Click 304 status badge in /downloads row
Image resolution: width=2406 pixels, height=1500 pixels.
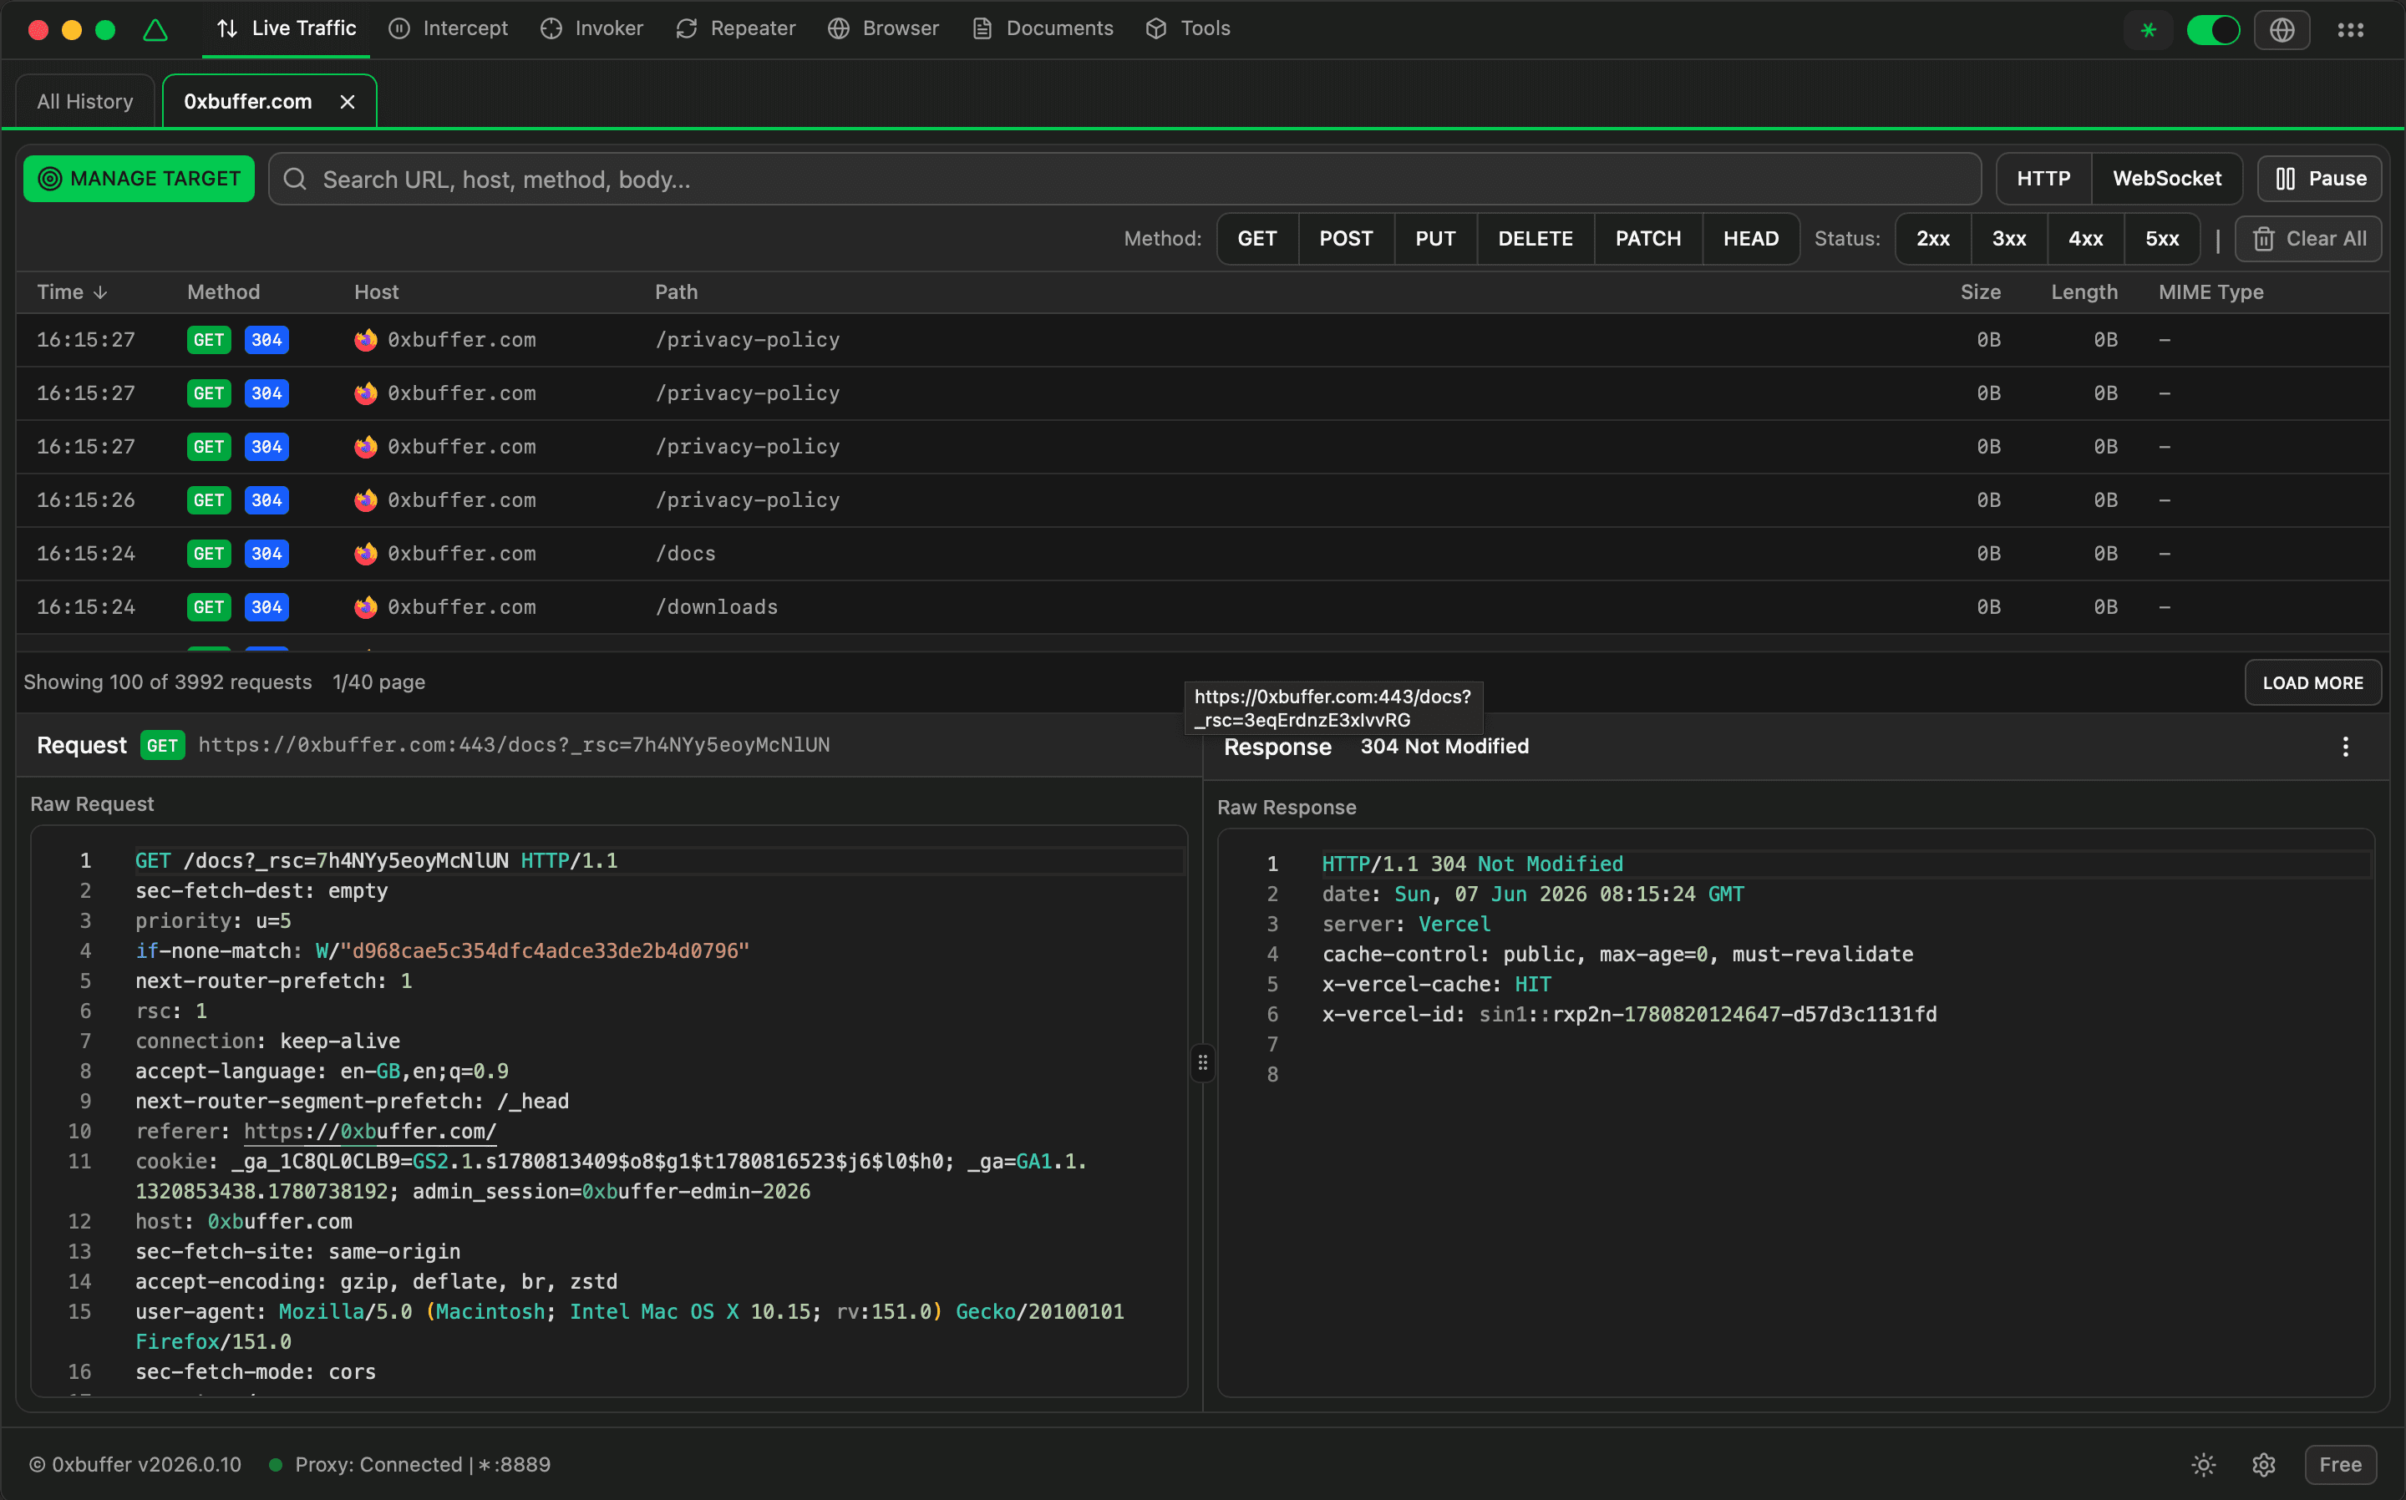tap(266, 607)
